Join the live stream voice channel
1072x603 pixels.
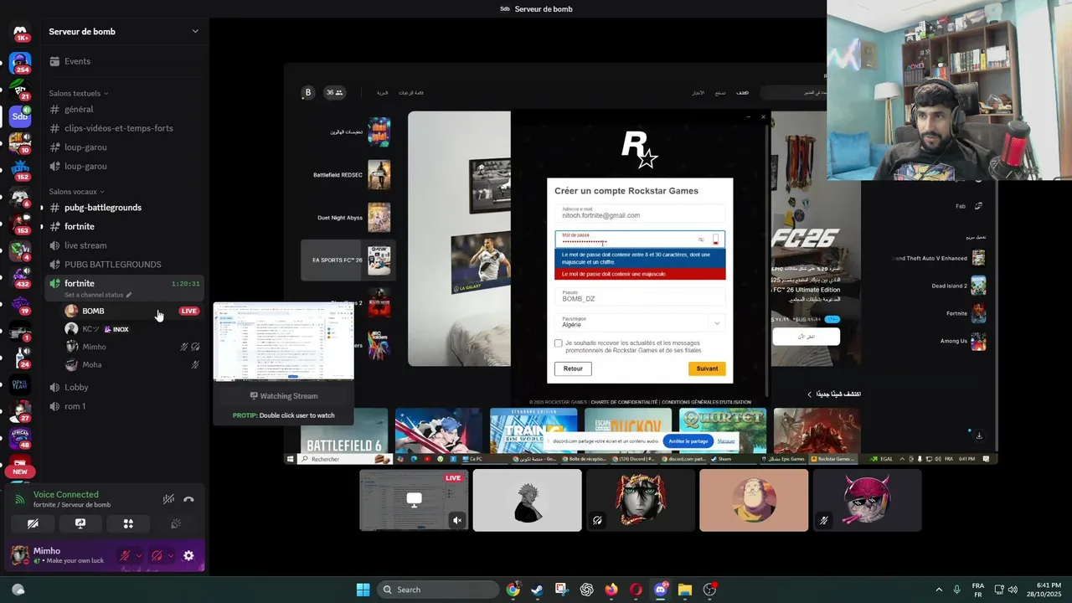pos(124,245)
